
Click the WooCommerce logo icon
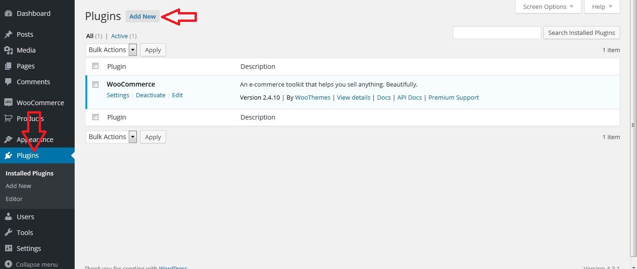(8, 103)
